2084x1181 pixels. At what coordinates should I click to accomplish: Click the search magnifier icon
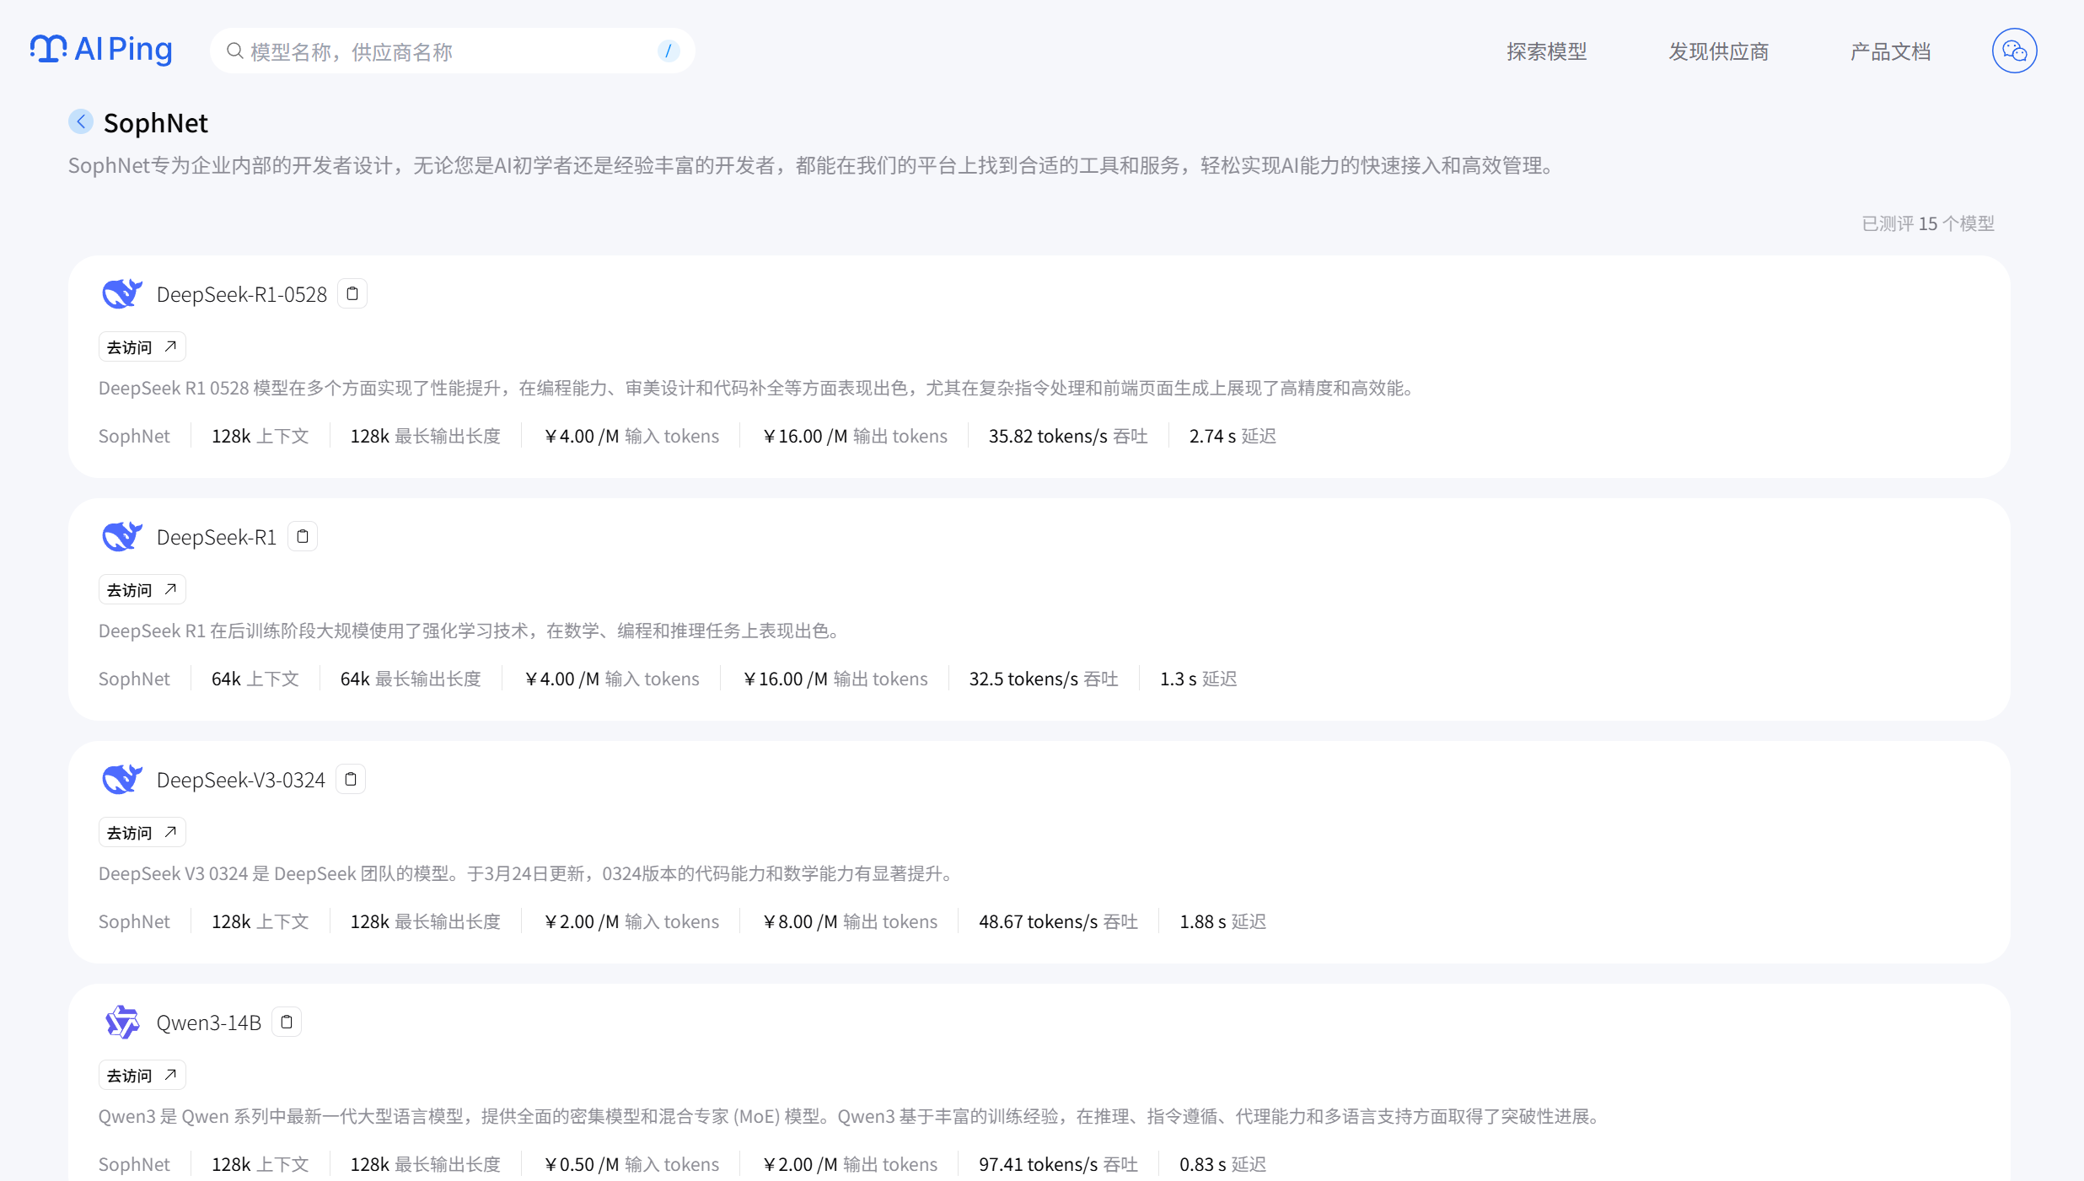[x=235, y=51]
